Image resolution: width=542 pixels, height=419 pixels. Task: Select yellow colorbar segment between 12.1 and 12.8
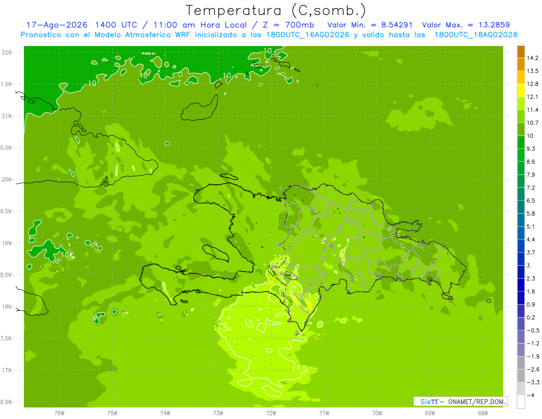coord(521,90)
